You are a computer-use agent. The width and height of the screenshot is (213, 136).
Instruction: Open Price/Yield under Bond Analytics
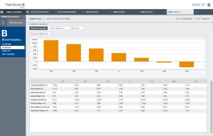point(6,44)
